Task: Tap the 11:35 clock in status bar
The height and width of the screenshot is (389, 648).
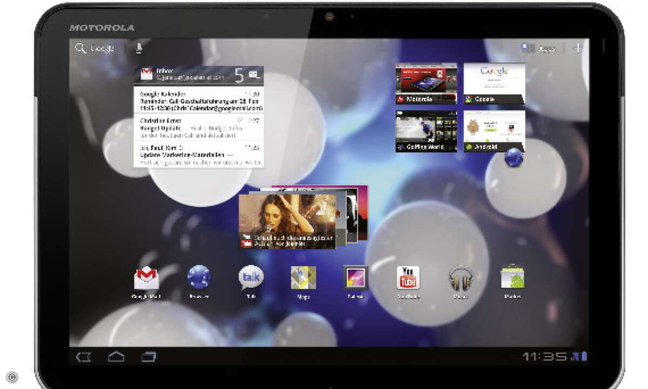Action: pos(545,356)
